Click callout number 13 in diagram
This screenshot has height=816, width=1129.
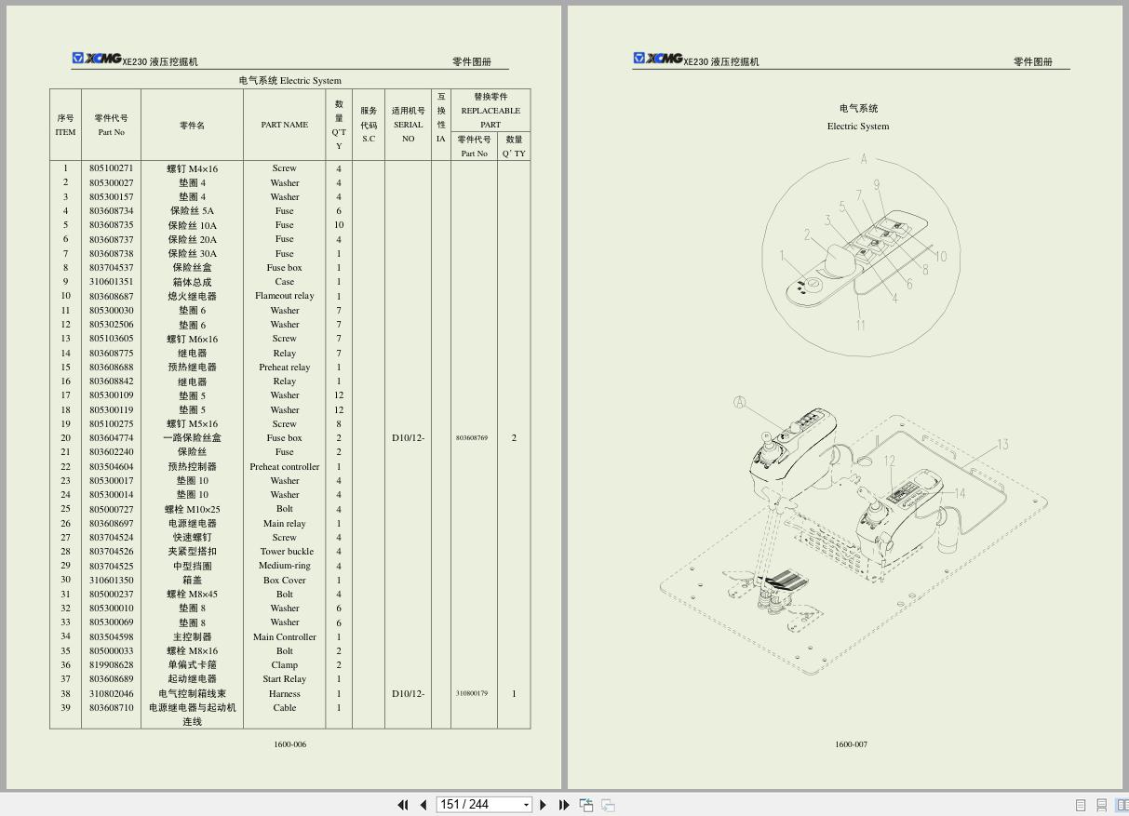[1002, 445]
